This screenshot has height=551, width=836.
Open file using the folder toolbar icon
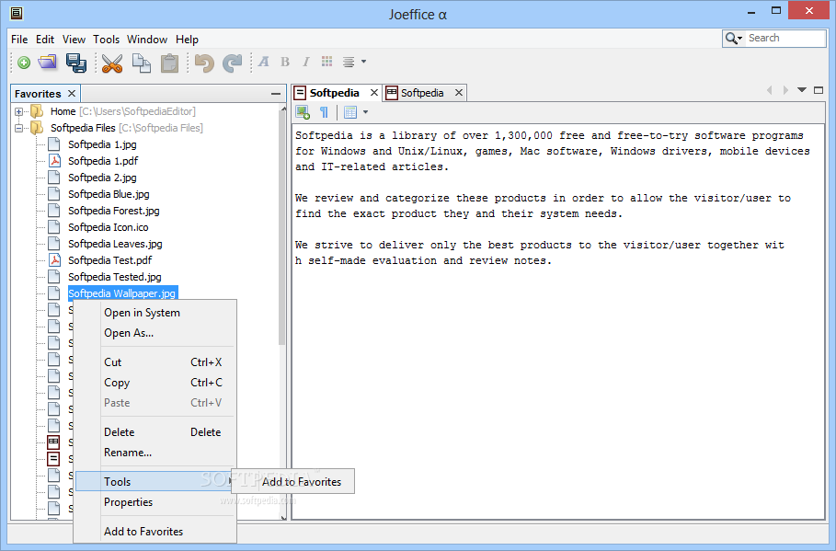coord(48,63)
